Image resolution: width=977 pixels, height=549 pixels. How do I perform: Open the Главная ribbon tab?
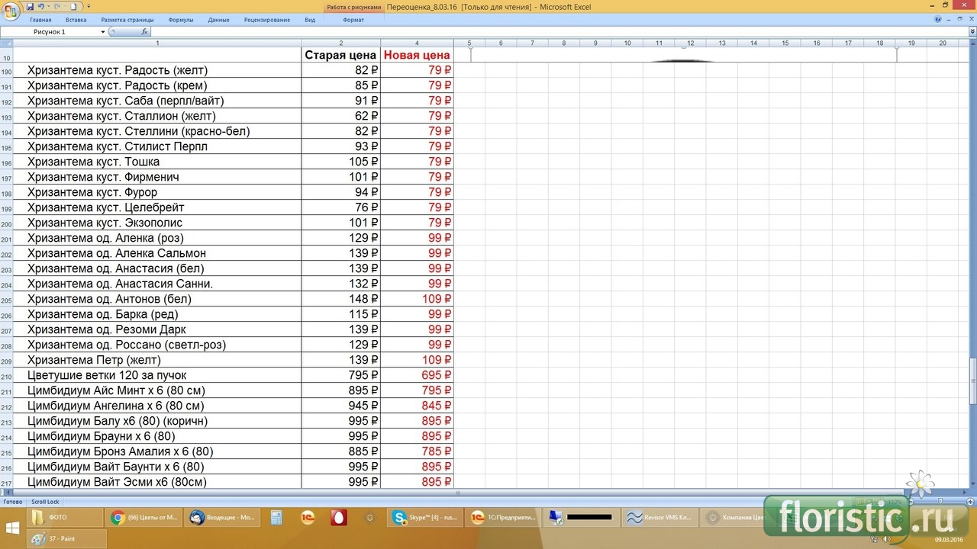click(40, 20)
